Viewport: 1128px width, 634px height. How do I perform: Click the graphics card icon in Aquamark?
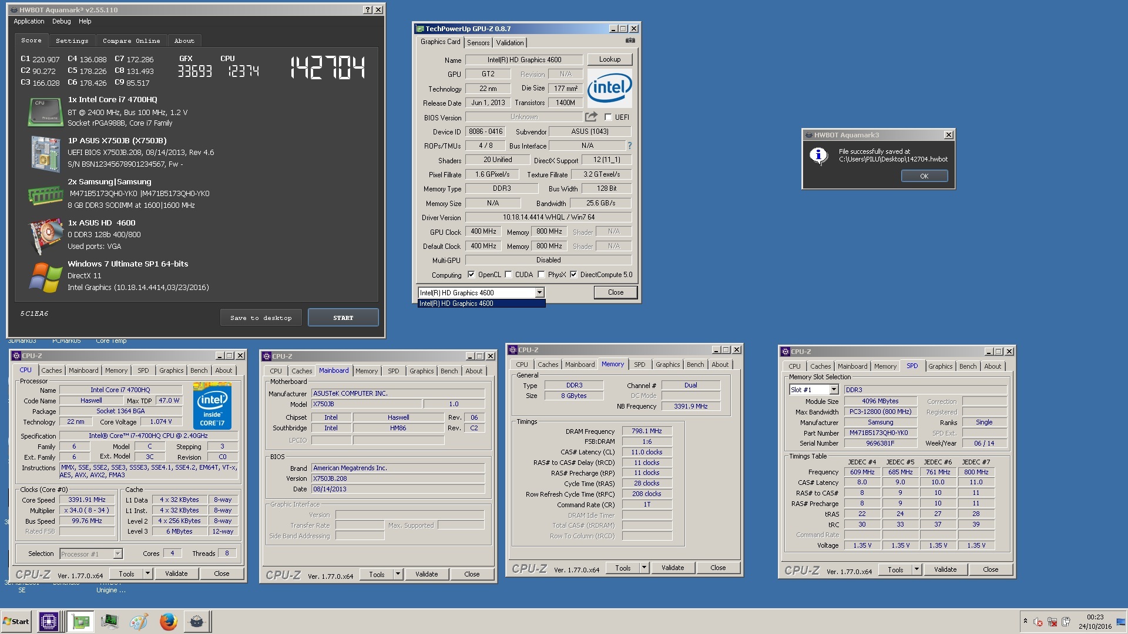click(x=45, y=236)
